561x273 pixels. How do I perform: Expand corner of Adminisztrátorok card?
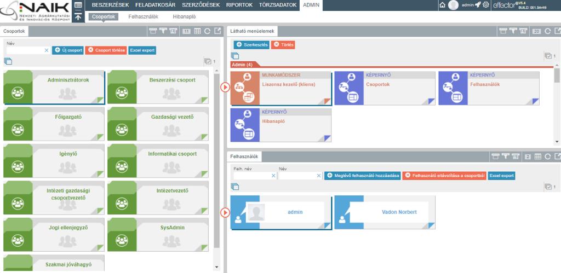coord(100,100)
